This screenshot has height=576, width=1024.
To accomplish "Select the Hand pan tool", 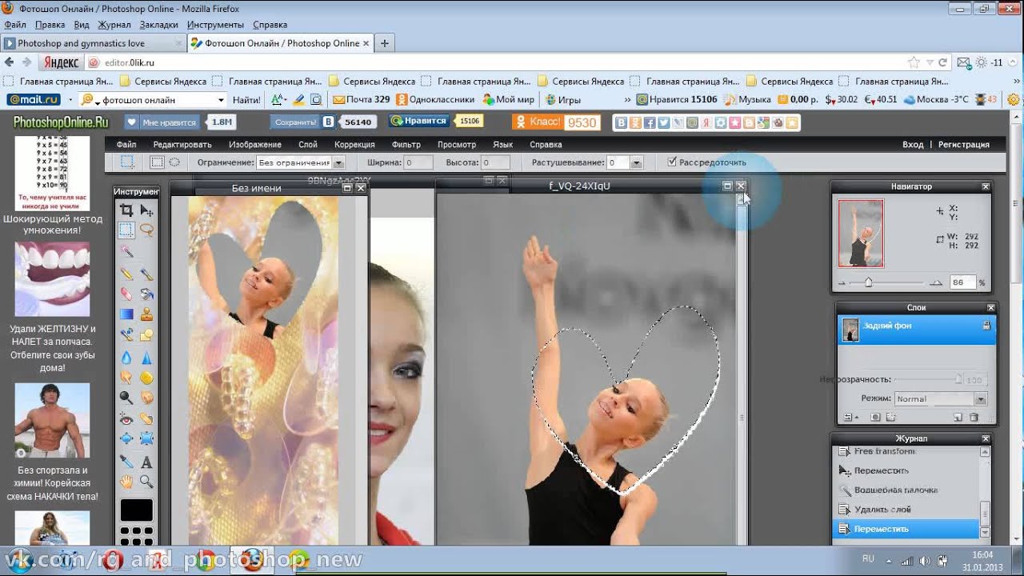I will coord(126,481).
